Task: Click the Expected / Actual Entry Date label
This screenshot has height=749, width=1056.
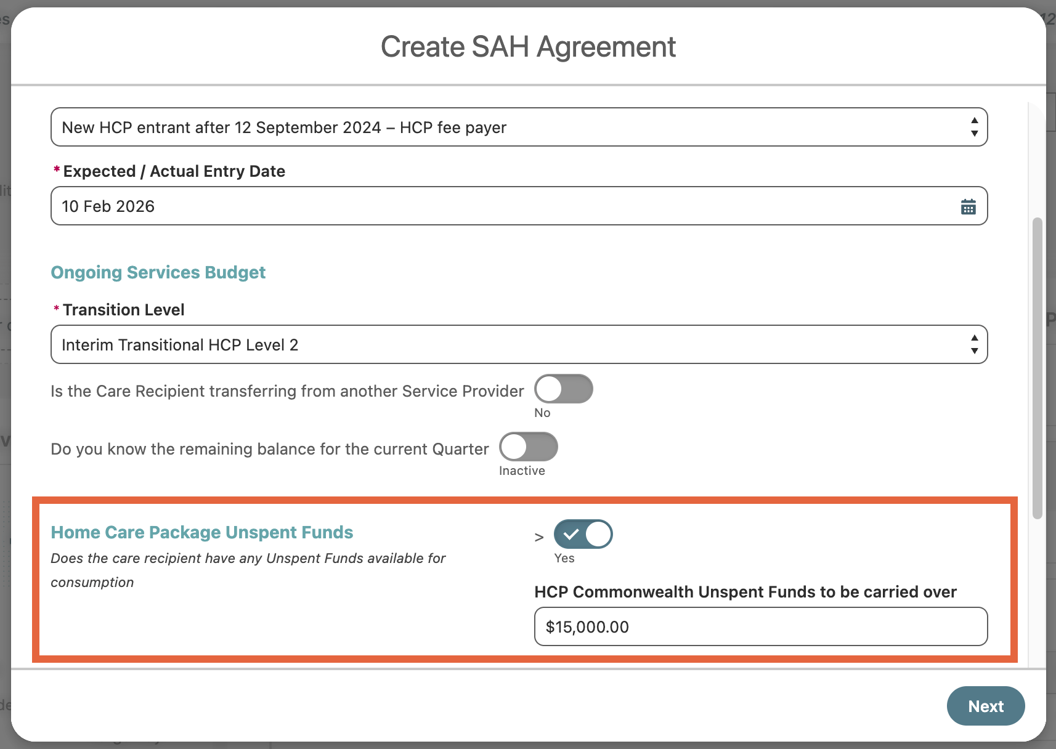Action: click(174, 171)
